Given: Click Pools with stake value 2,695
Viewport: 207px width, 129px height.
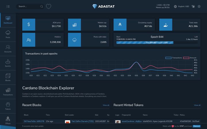Looking at the screenshot, I should coord(103,42).
